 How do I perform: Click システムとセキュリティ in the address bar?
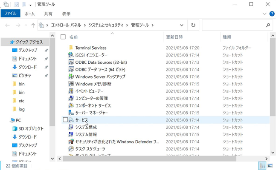click(x=106, y=25)
